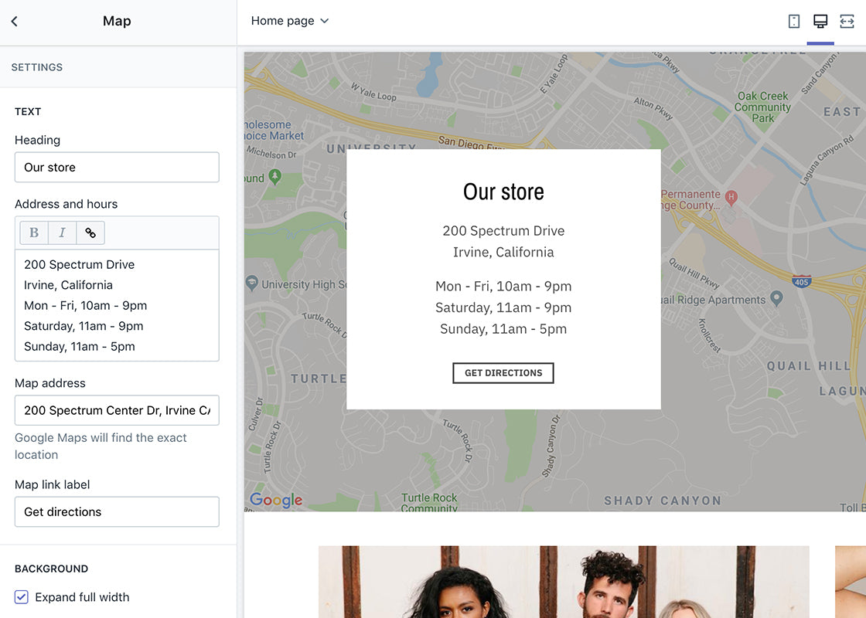Viewport: 866px width, 618px height.
Task: Click the green park pin near Michelson Dr
Action: pos(274,177)
